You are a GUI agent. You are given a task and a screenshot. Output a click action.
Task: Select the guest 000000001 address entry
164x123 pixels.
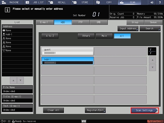68,51
